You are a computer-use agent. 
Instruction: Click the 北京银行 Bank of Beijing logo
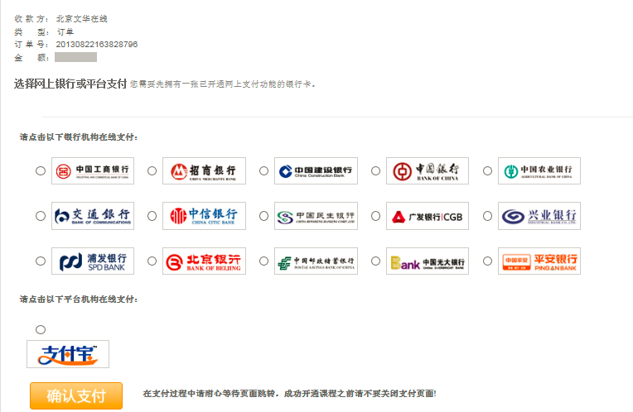205,261
